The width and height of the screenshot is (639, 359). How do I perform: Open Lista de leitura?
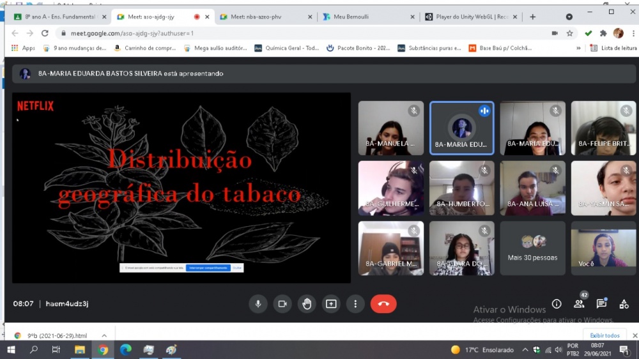tap(613, 48)
